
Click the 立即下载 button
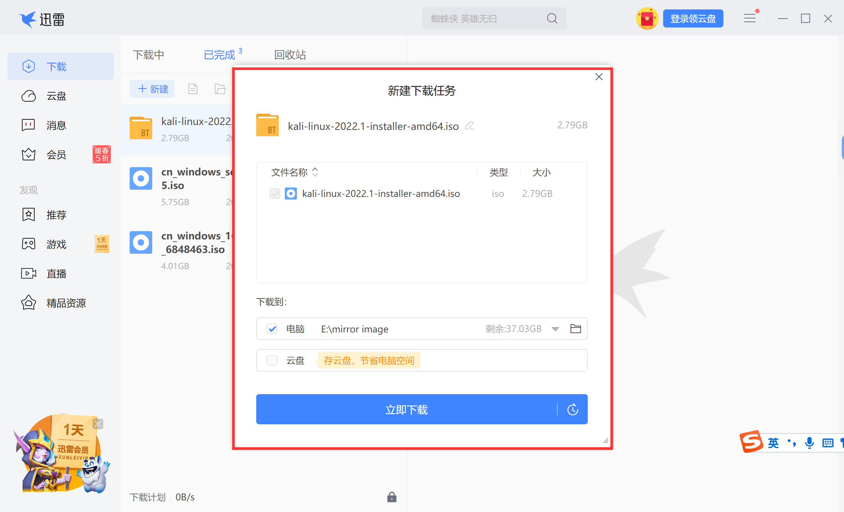[x=406, y=410]
